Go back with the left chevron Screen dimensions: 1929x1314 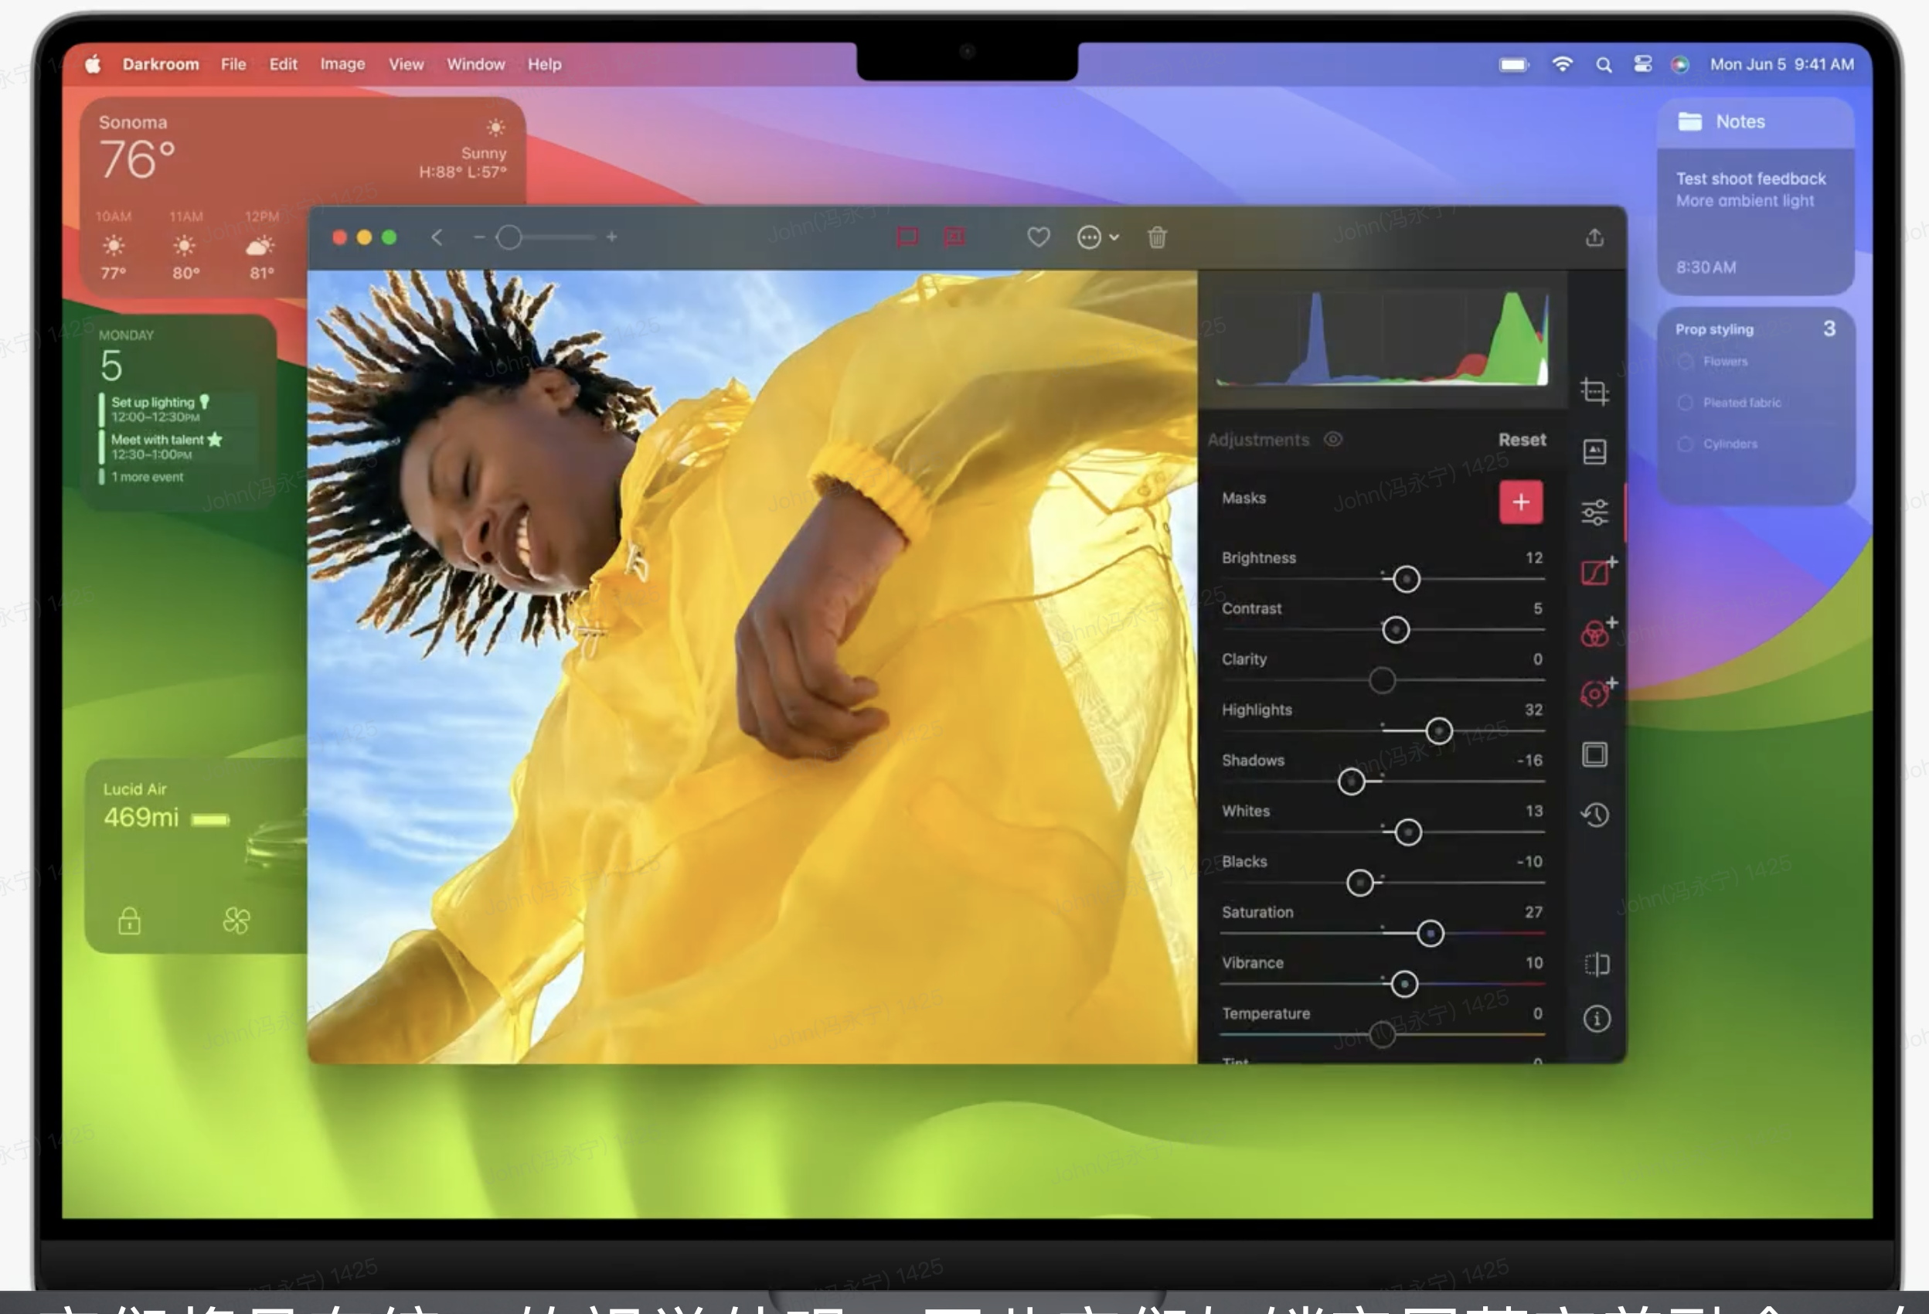(437, 238)
